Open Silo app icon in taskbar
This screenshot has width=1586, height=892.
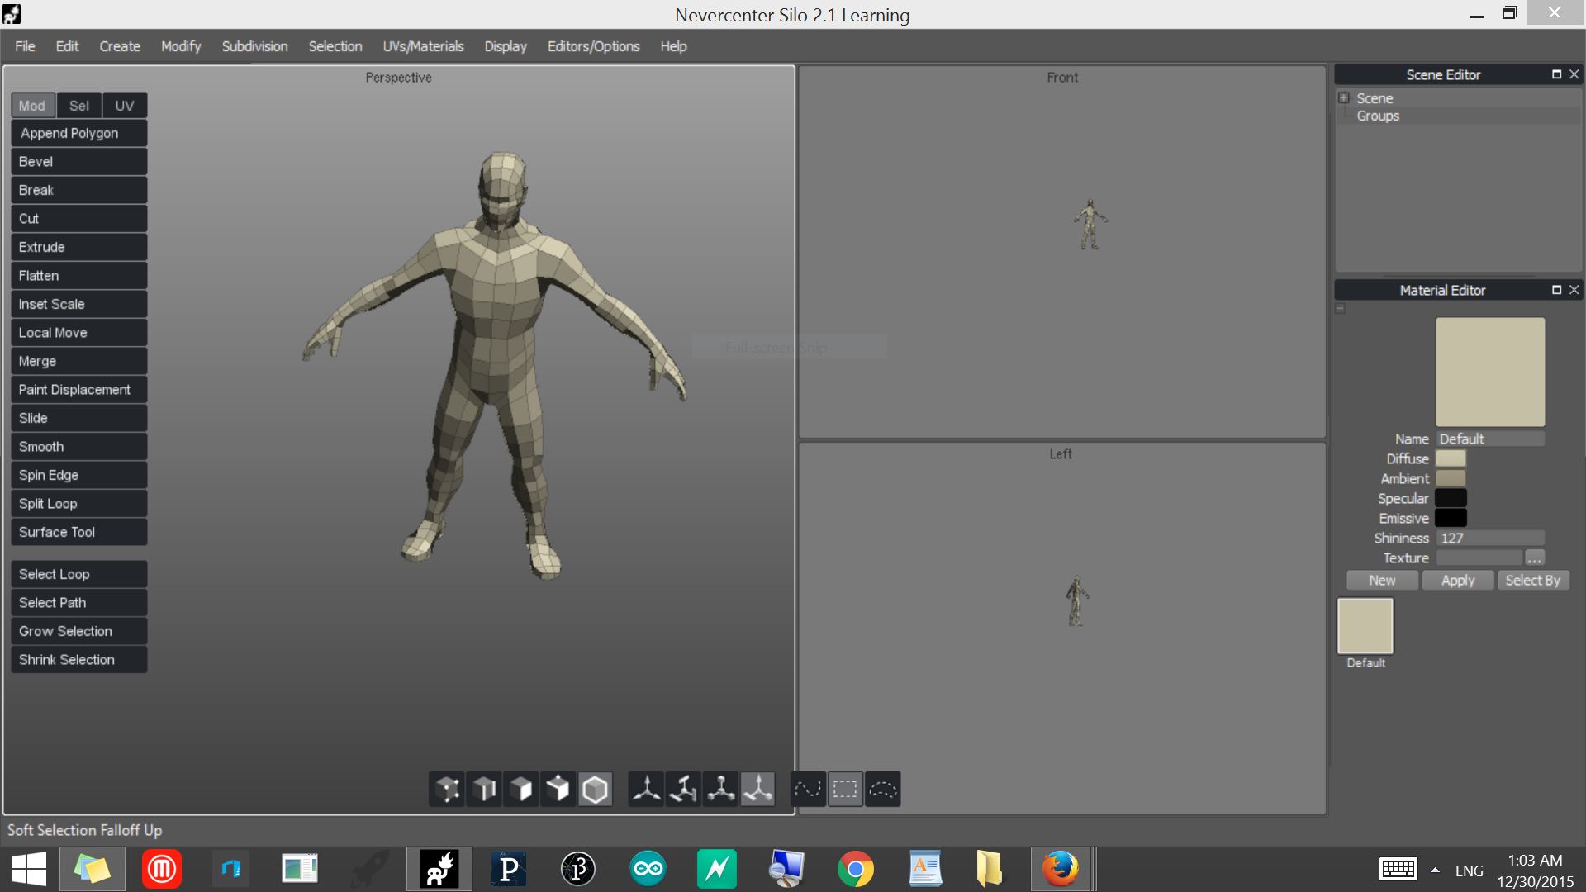[439, 869]
